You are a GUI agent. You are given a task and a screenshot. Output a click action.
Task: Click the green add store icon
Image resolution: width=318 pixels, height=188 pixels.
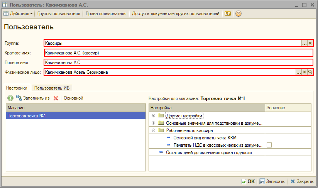[10, 98]
